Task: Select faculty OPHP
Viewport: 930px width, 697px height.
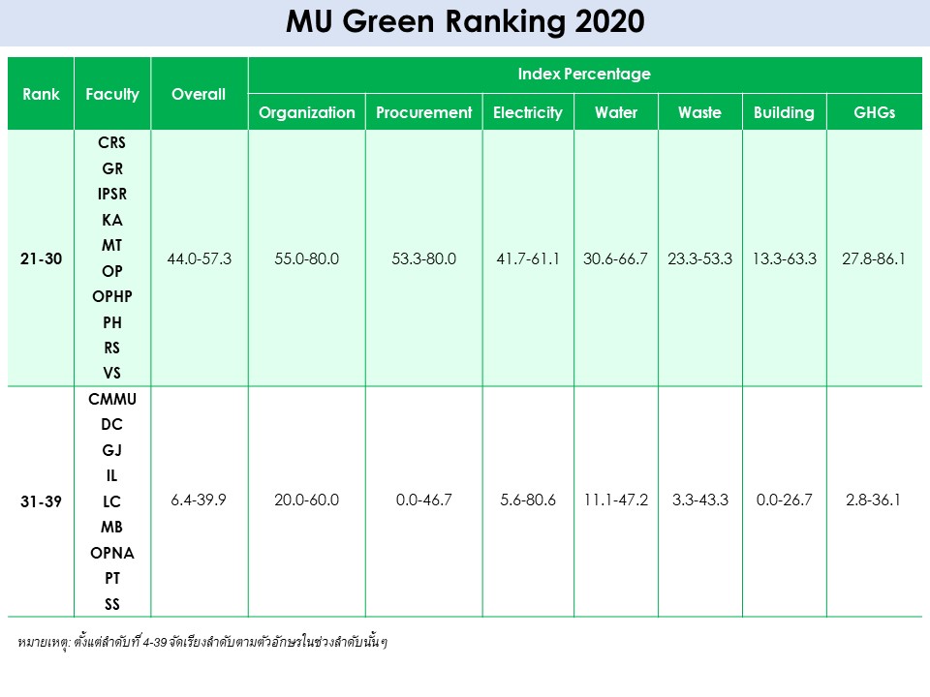Action: coord(112,296)
